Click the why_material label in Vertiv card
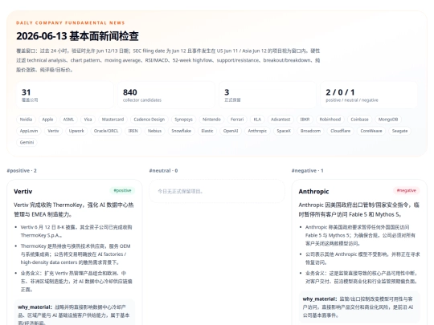 click(x=35, y=307)
